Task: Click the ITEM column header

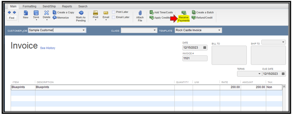Action: click(16, 82)
